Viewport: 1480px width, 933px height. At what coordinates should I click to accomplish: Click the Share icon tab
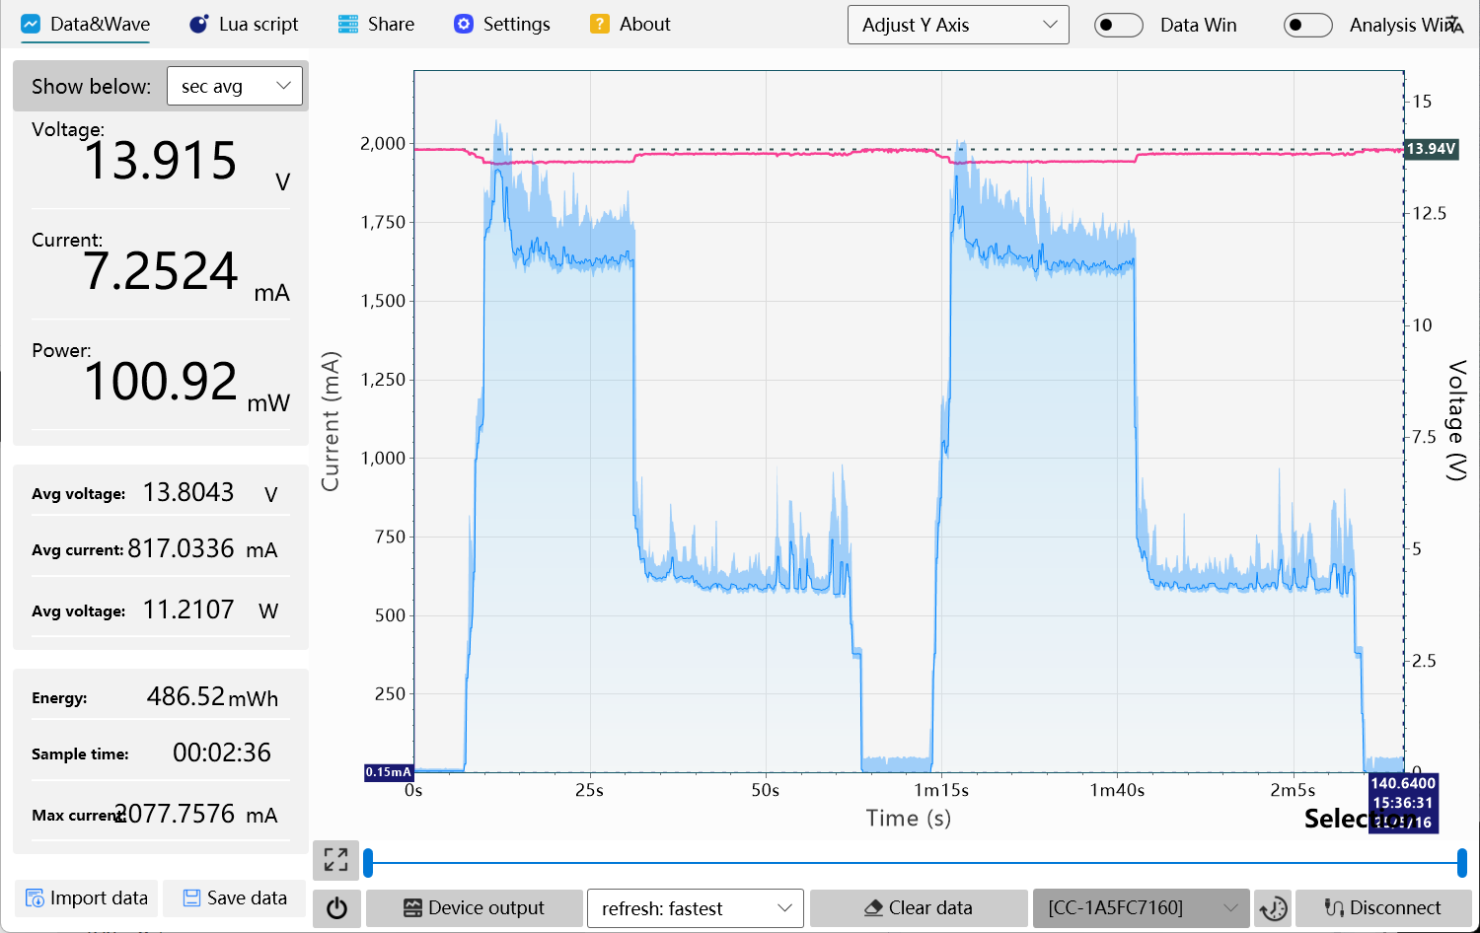[376, 25]
